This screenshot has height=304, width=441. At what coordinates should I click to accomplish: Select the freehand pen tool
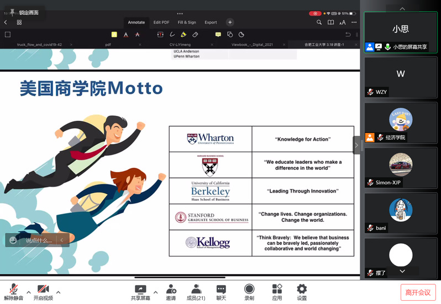click(x=172, y=35)
